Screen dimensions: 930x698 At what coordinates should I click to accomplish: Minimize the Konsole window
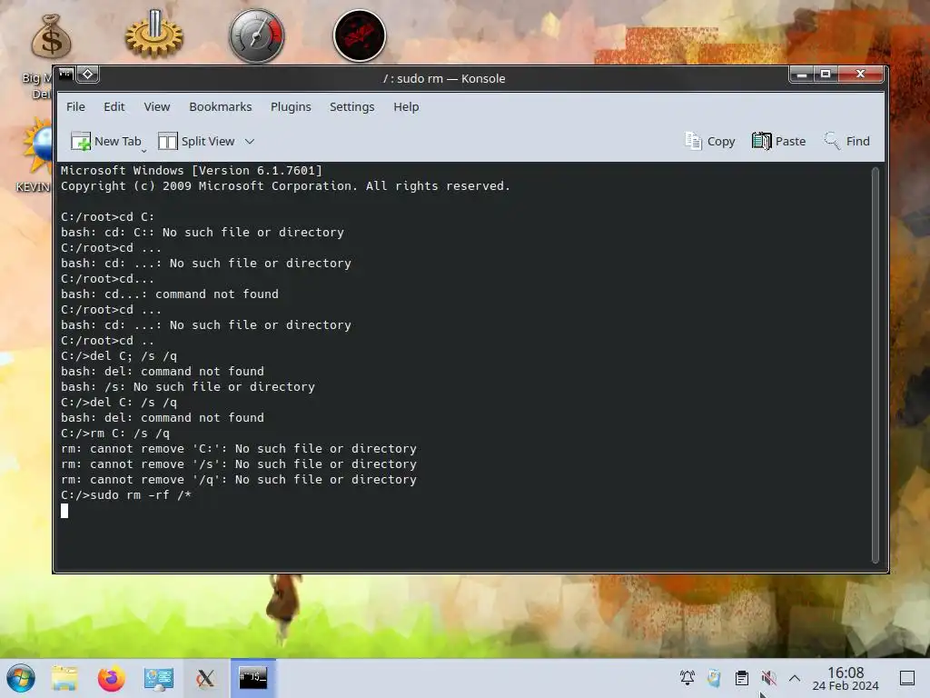point(801,75)
